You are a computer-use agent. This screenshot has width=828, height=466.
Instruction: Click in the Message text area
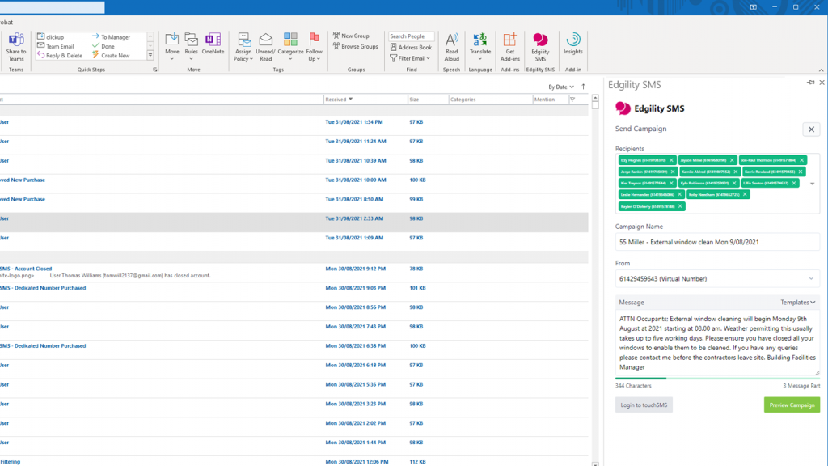point(717,343)
